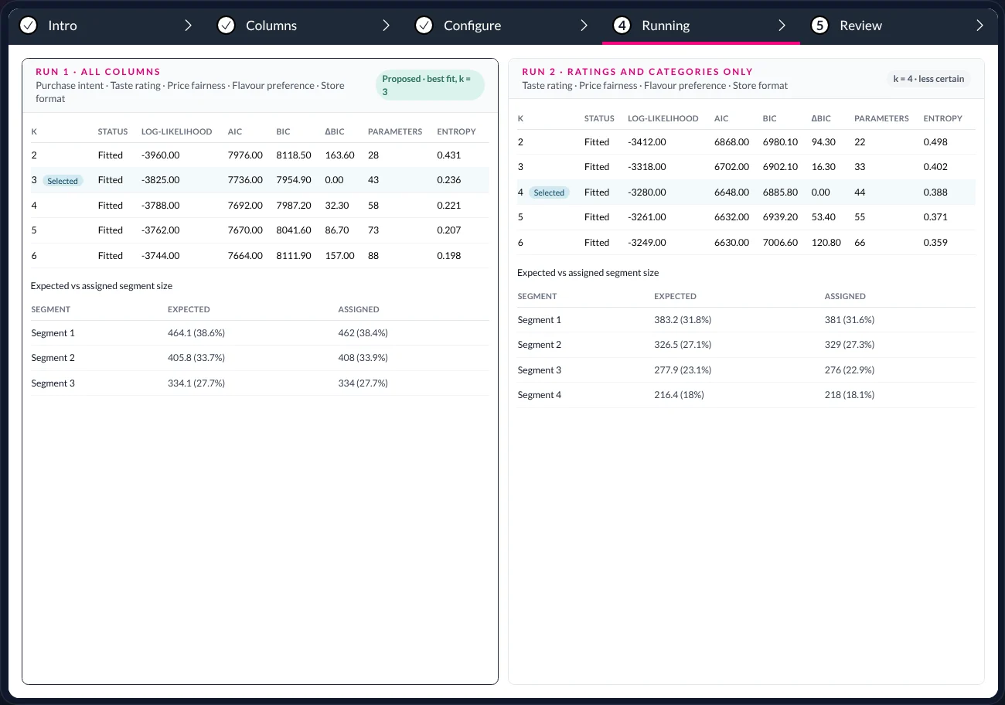Click the expected size 383.2 (31.8%)

click(683, 320)
